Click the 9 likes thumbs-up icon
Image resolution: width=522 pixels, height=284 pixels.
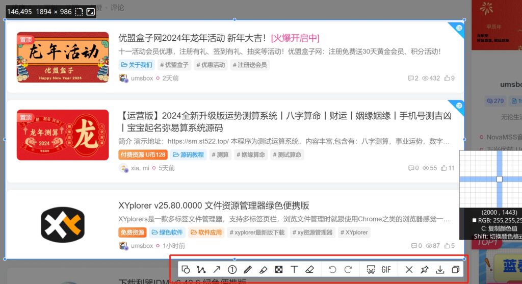click(447, 78)
